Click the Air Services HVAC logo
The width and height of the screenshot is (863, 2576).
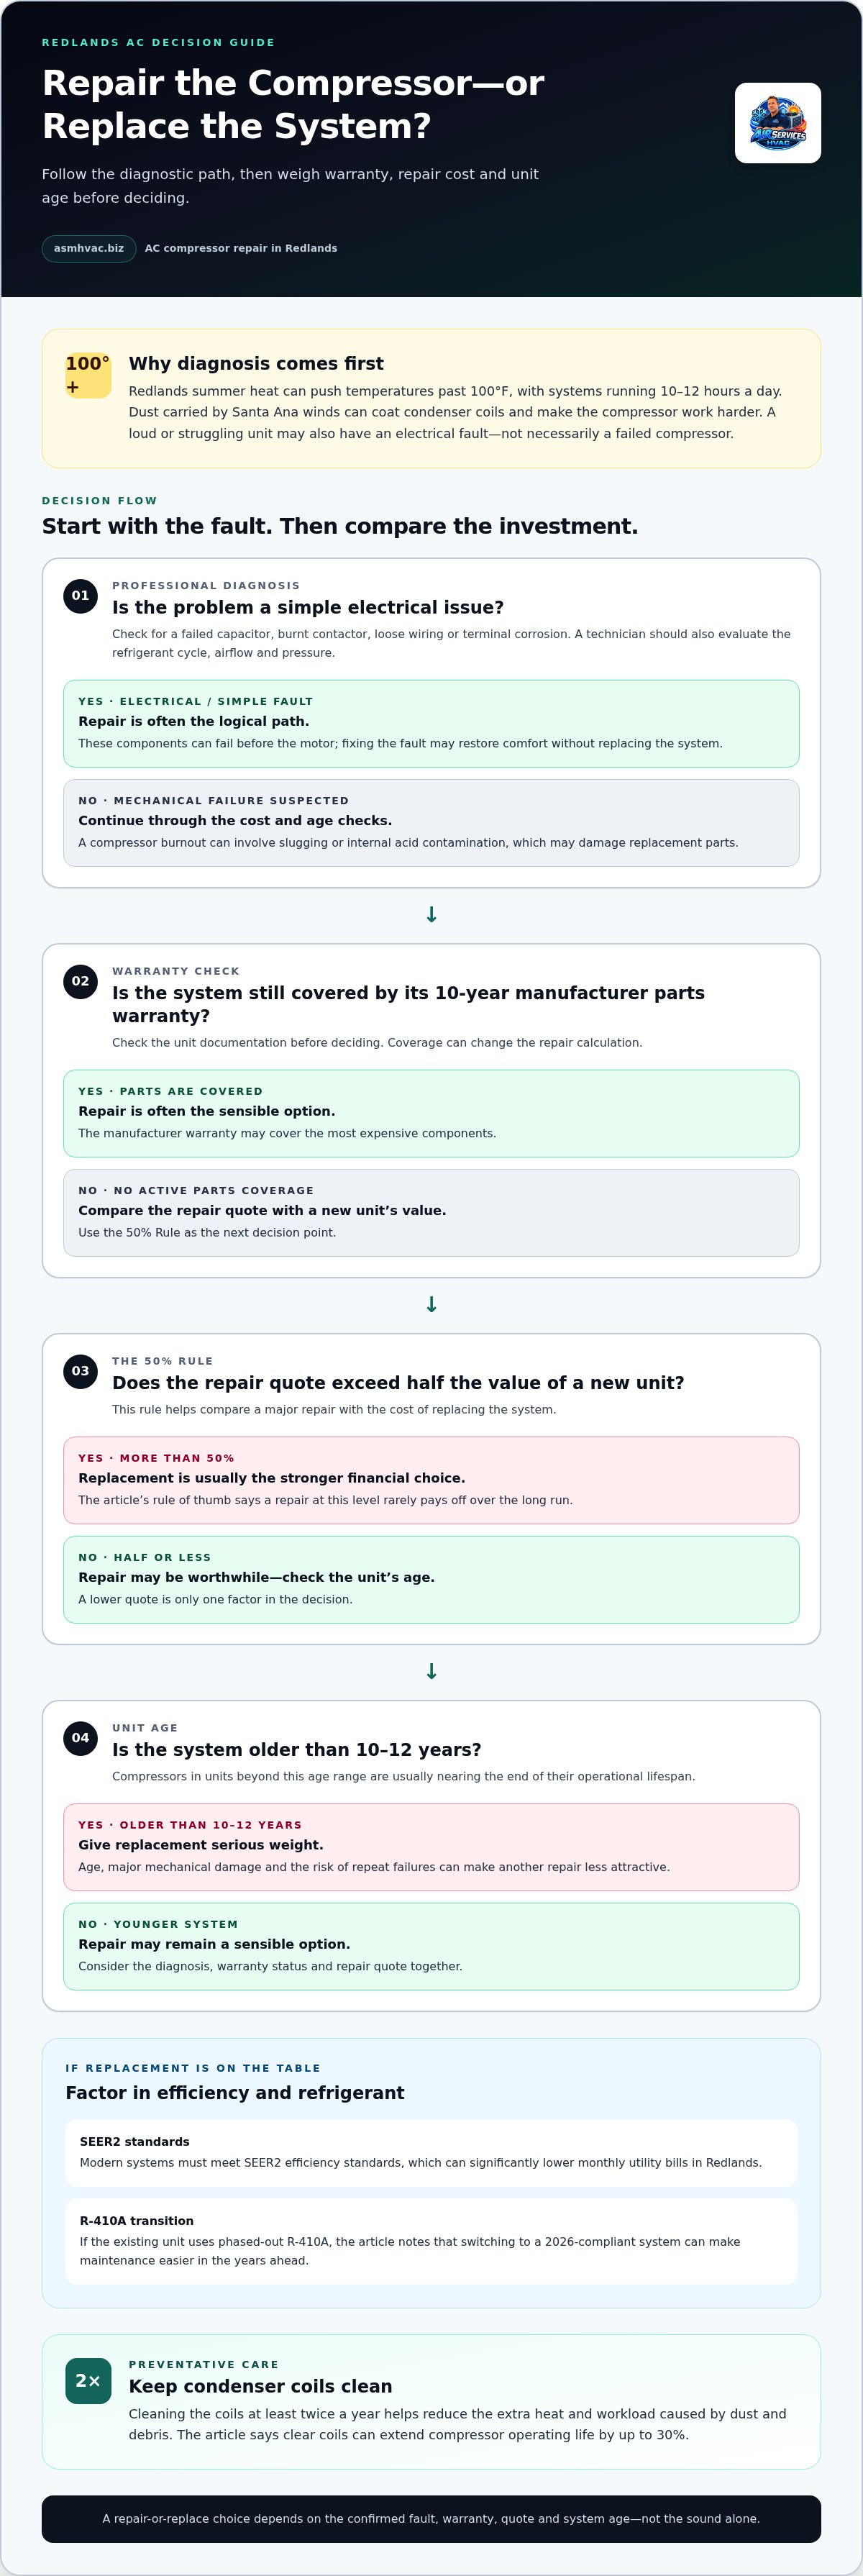click(x=777, y=123)
